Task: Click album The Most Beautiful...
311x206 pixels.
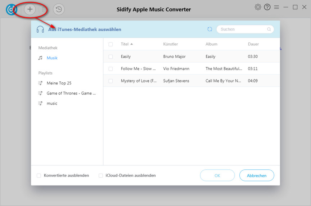Action: click(x=224, y=69)
